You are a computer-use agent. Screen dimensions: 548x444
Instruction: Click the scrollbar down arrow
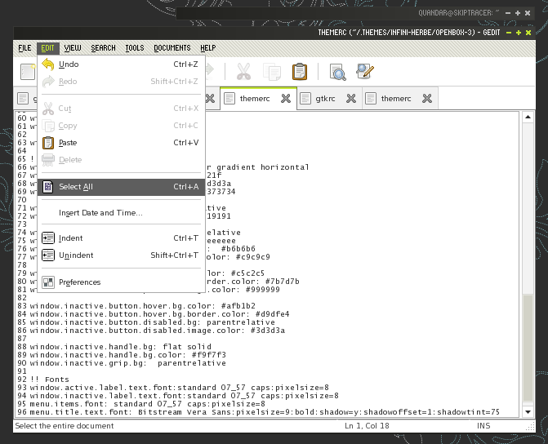[528, 412]
